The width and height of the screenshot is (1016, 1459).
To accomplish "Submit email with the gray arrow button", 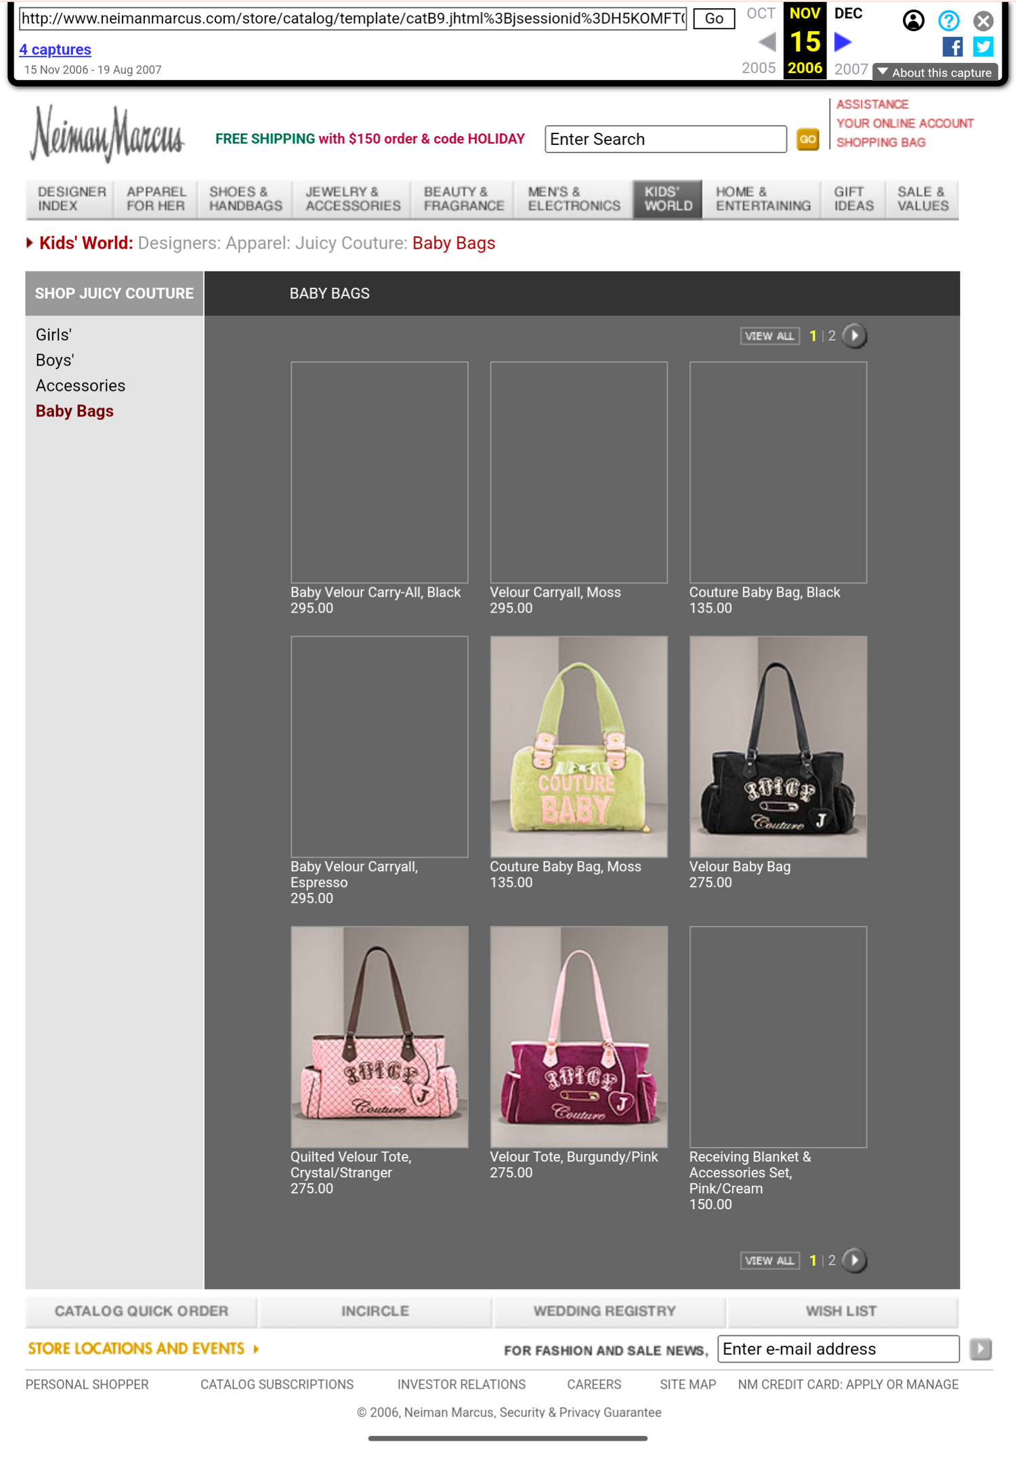I will click(980, 1349).
